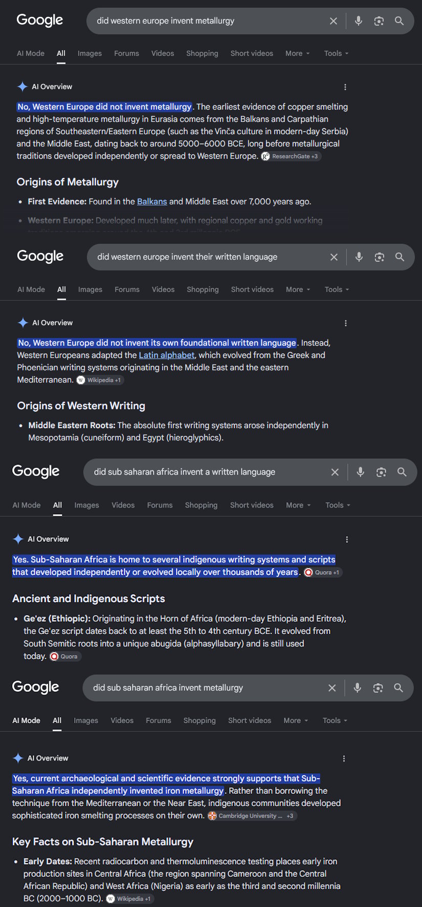Screen dimensions: 422x907
Task: Open Tools dropdown in the top search results
Action: coord(336,53)
